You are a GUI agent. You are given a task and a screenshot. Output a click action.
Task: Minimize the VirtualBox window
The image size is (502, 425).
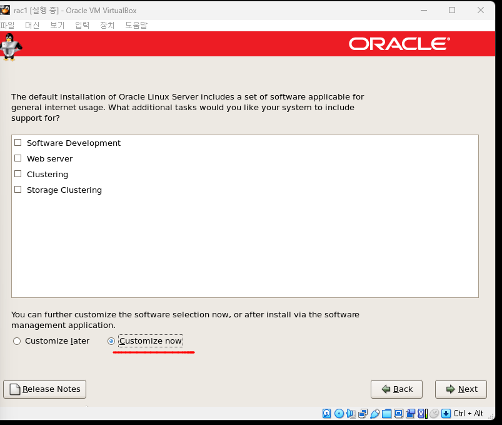(424, 10)
